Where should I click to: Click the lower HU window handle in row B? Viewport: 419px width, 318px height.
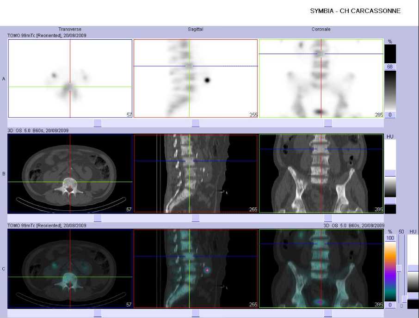[390, 201]
